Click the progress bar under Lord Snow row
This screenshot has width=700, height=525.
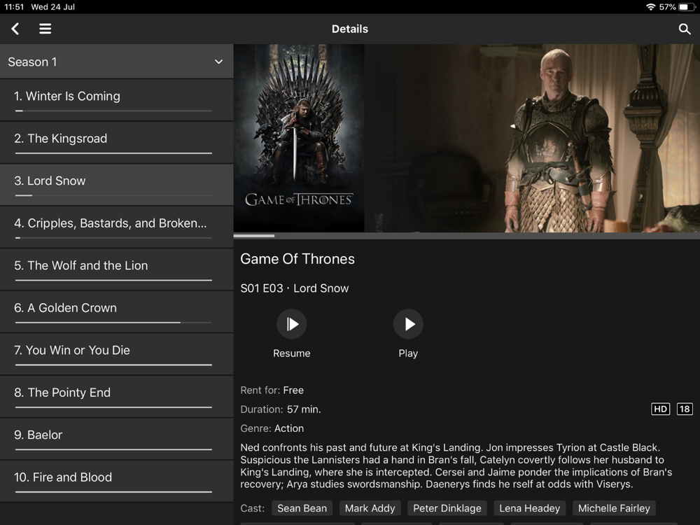coord(113,195)
